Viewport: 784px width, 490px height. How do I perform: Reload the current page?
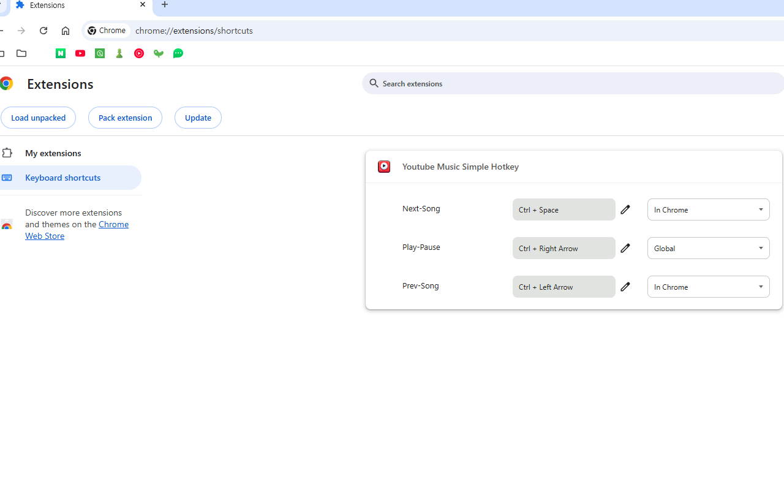click(43, 30)
